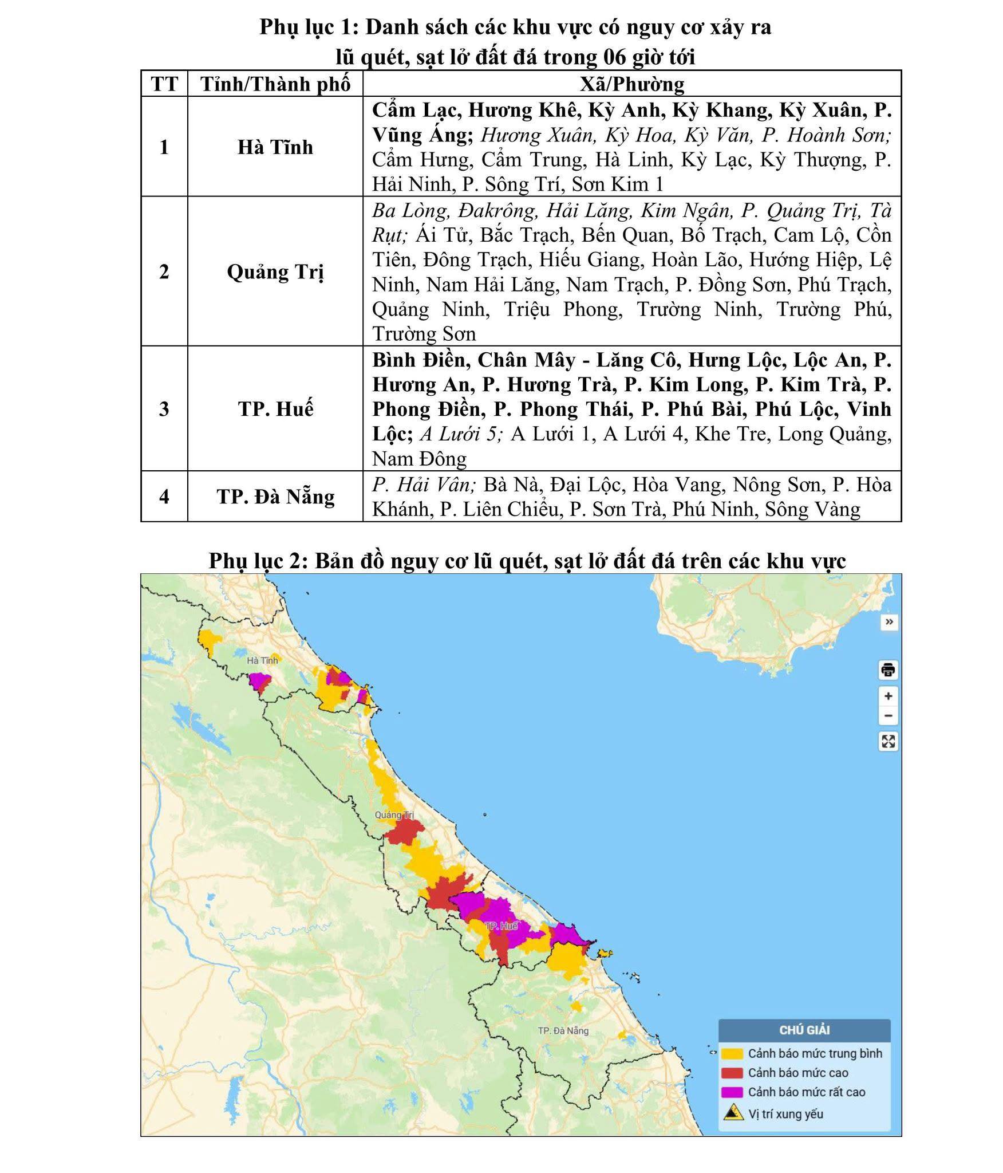
Task: Click the TP. Huế label on map
Action: pyautogui.click(x=501, y=926)
